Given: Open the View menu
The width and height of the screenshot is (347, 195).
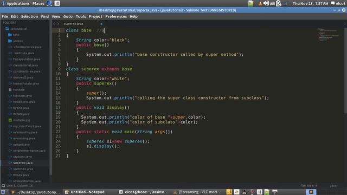Looking at the screenshot, I should (x=56, y=17).
